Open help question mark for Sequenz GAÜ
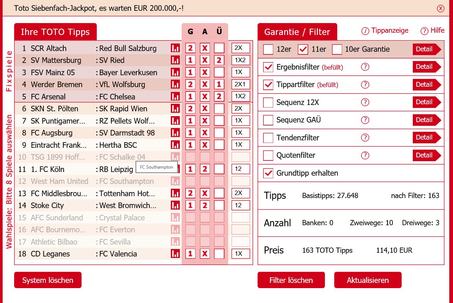The height and width of the screenshot is (303, 453). 365,120
